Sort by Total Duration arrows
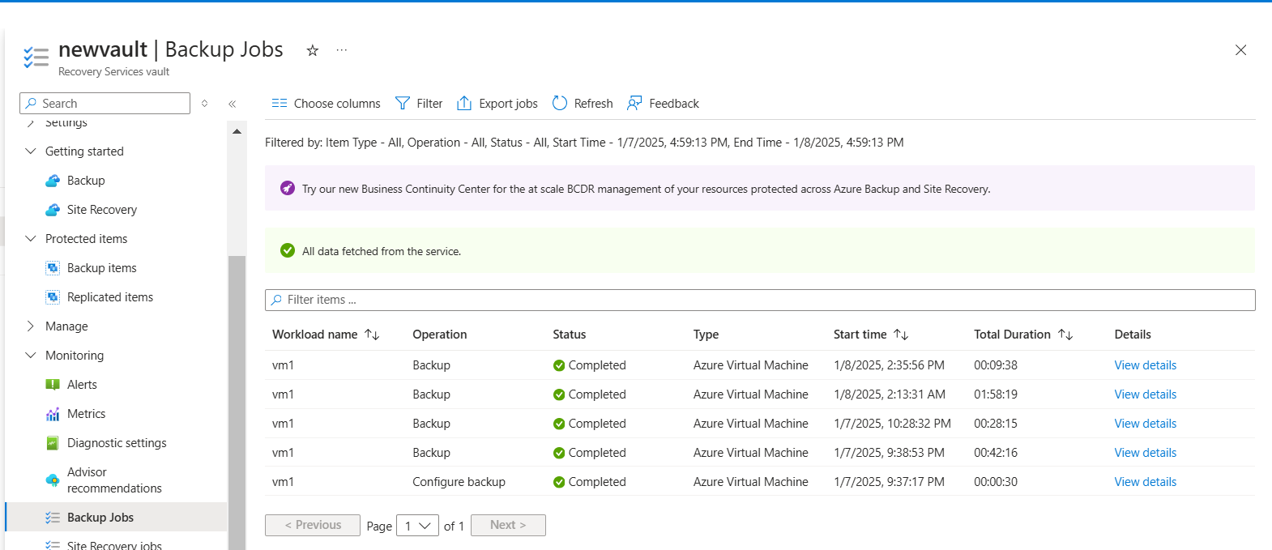This screenshot has width=1272, height=550. click(x=1065, y=335)
